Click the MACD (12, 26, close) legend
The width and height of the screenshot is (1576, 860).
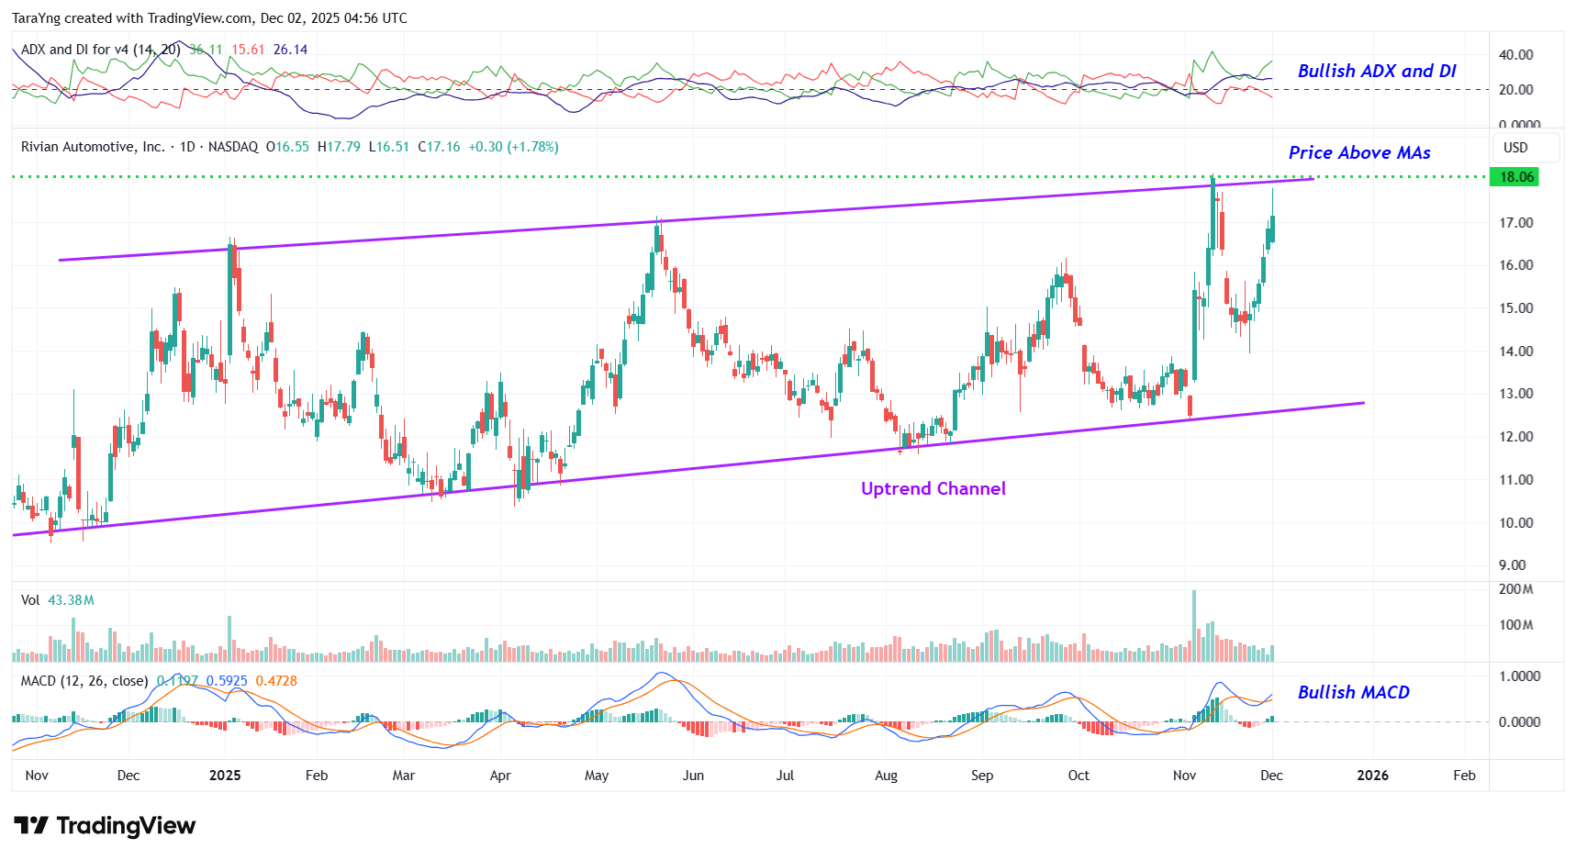tap(84, 681)
